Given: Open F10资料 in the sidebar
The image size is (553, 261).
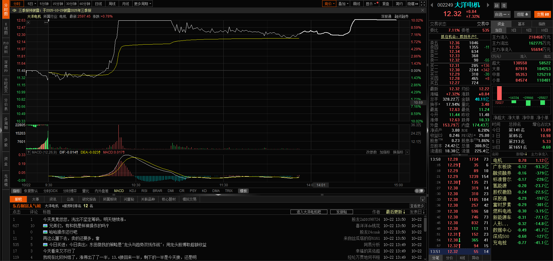Looking at the screenshot, I should [6, 47].
